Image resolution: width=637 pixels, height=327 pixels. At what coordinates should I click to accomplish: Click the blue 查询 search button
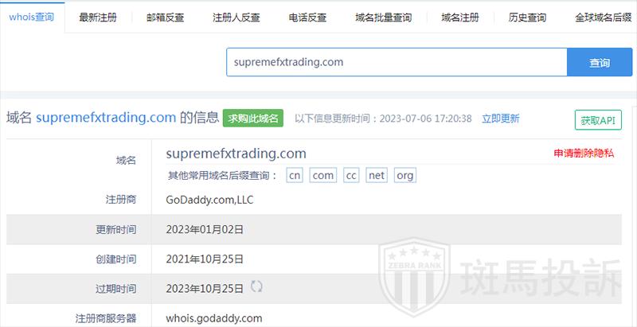point(600,62)
